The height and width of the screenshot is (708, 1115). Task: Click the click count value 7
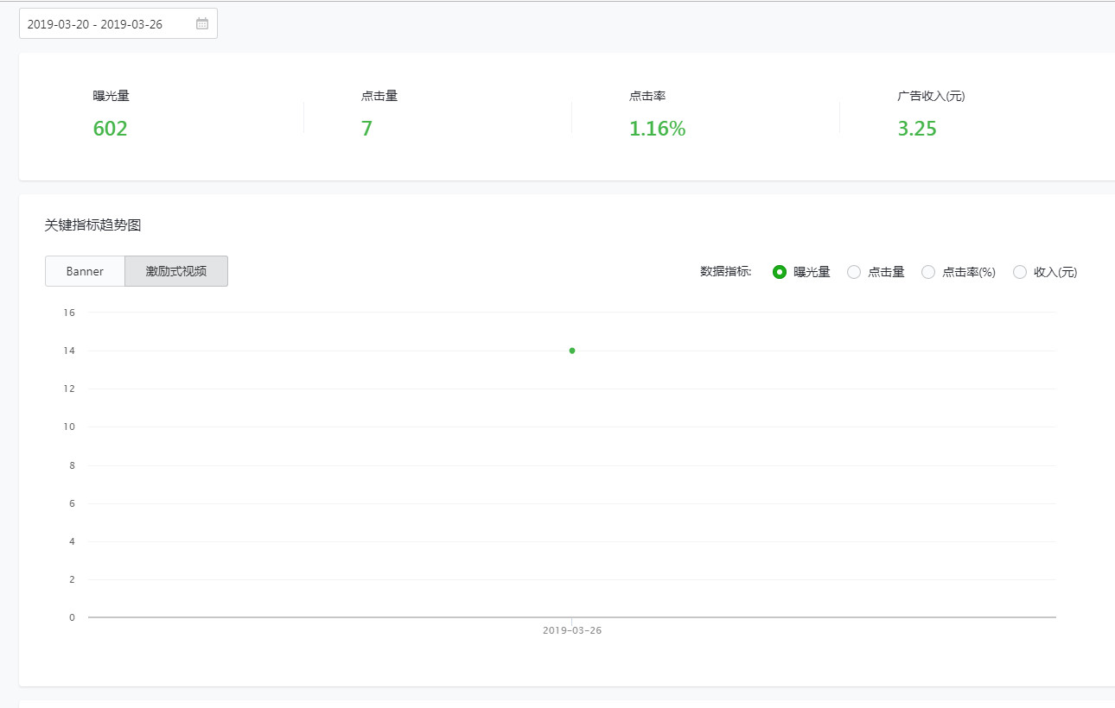tap(366, 130)
